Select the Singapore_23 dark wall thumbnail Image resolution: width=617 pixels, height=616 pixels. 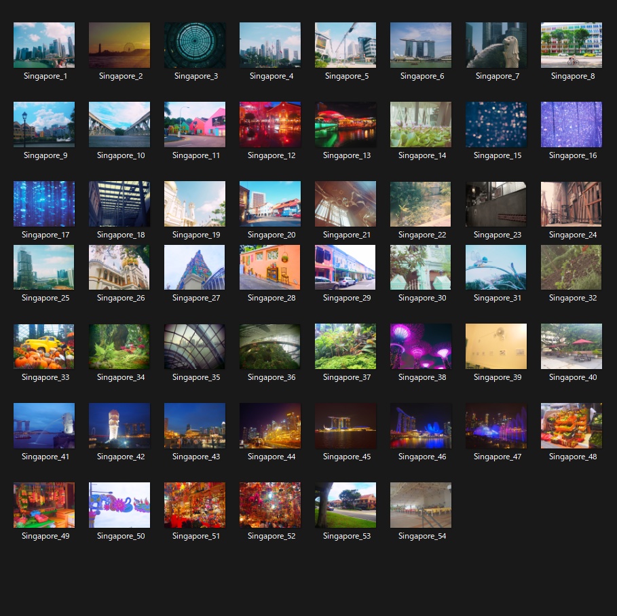tap(496, 204)
